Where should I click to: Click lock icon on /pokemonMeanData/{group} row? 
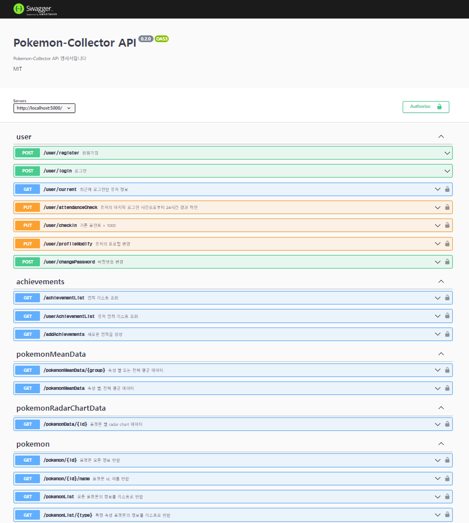pyautogui.click(x=447, y=370)
